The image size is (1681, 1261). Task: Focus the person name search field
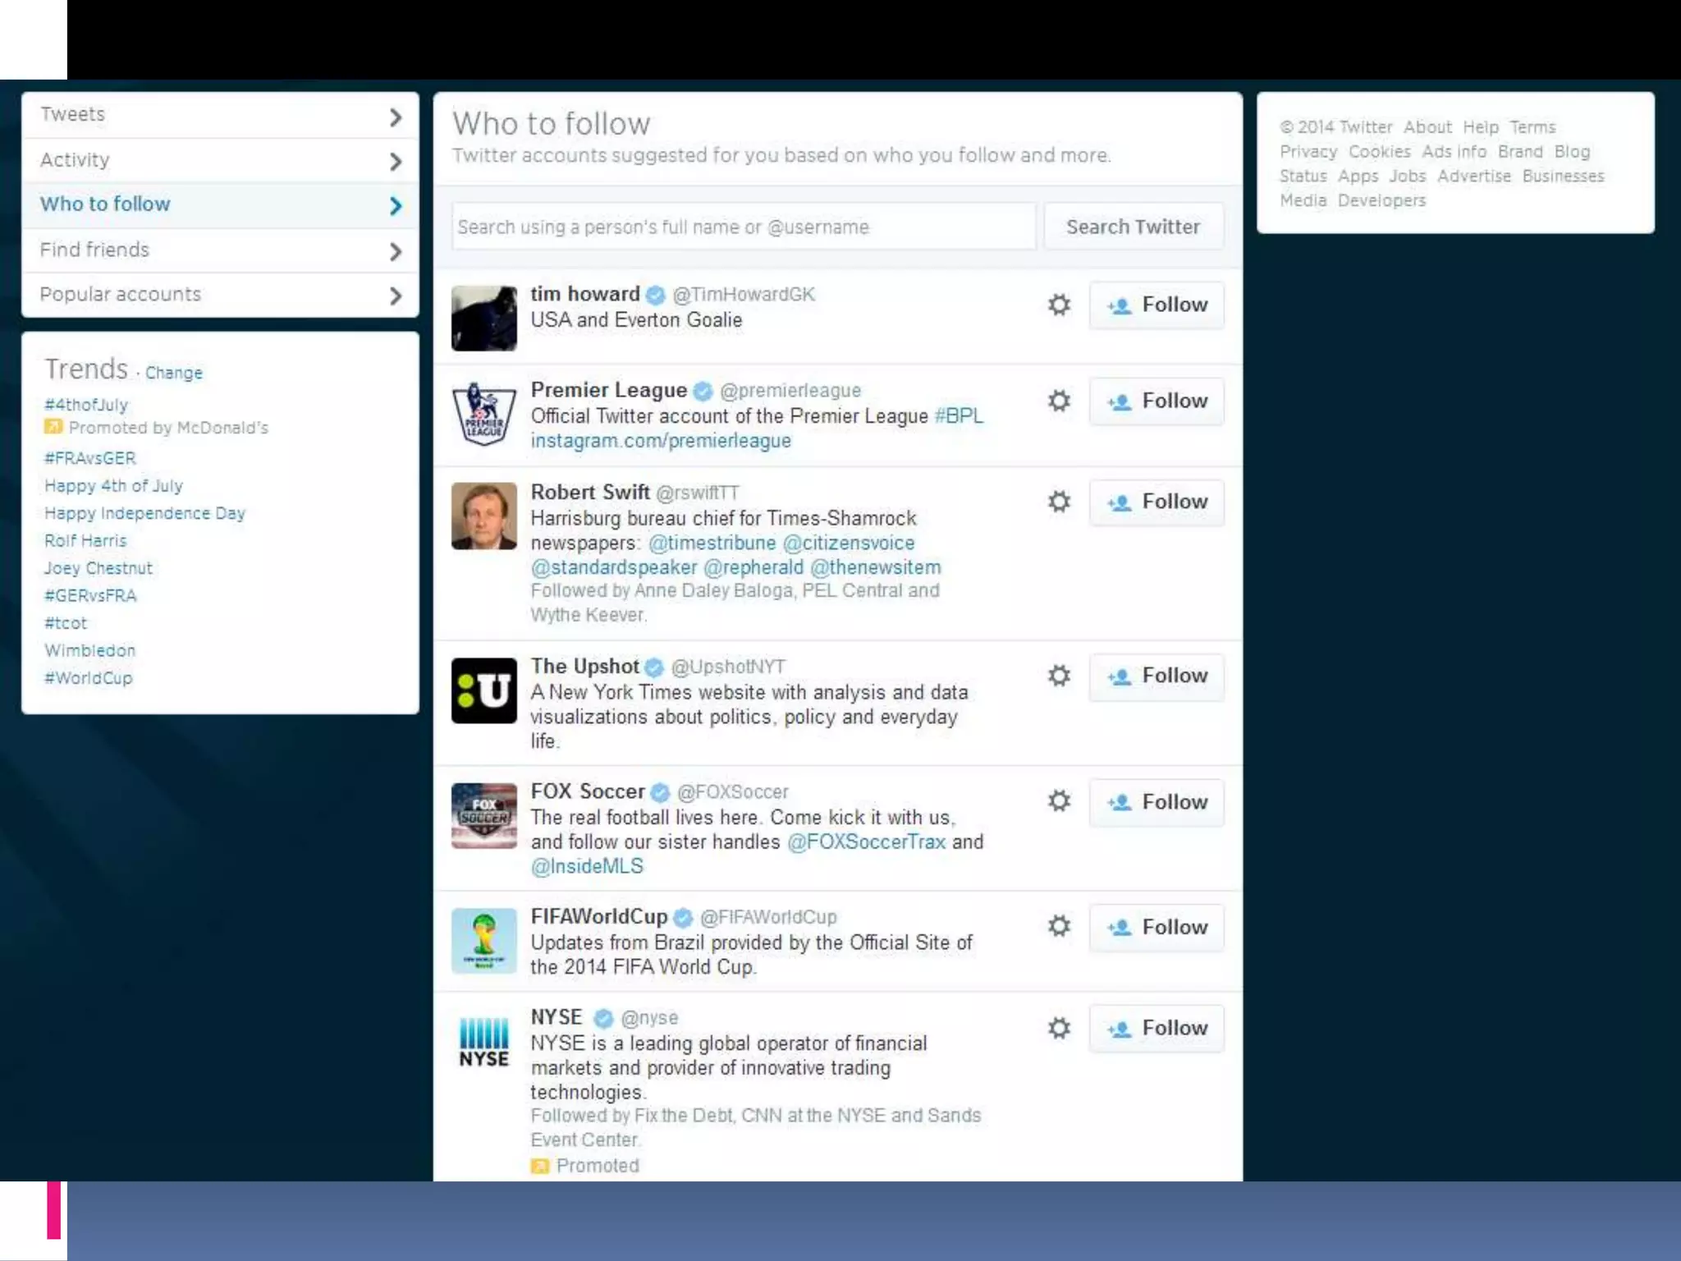744,227
